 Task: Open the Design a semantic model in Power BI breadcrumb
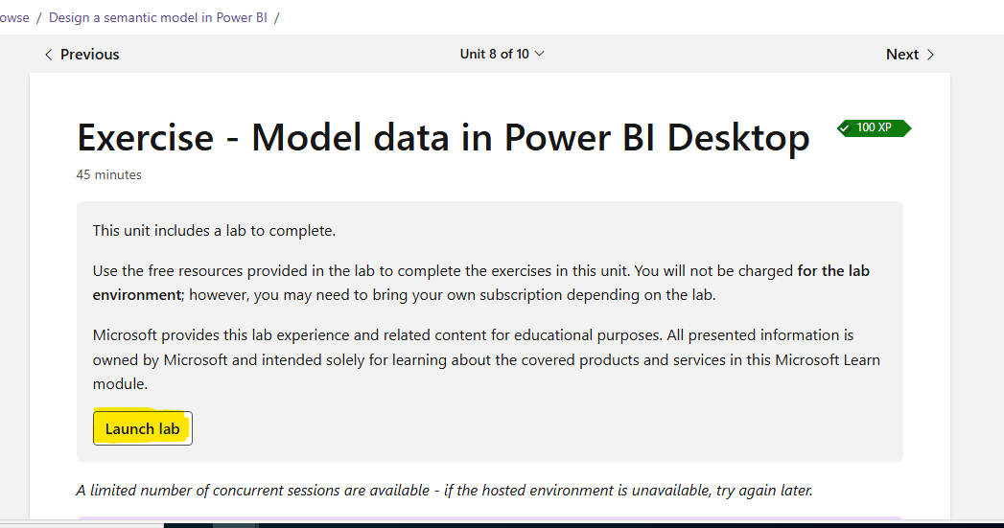[x=158, y=17]
